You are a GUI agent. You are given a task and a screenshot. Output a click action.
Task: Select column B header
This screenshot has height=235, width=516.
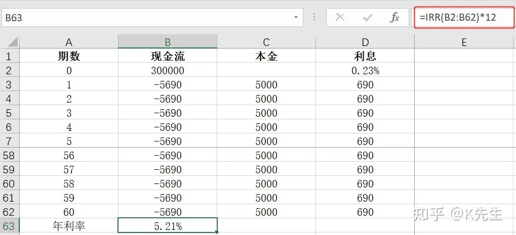click(x=168, y=42)
